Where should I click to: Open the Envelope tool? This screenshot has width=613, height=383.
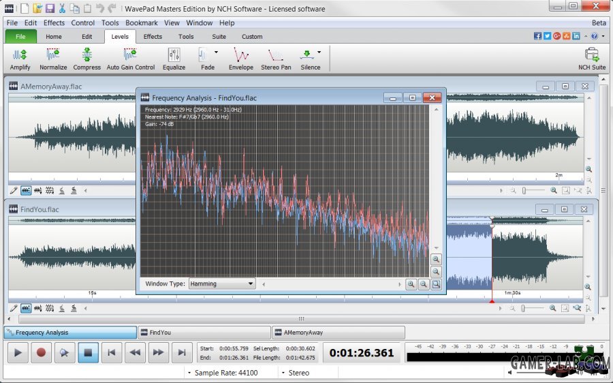241,59
